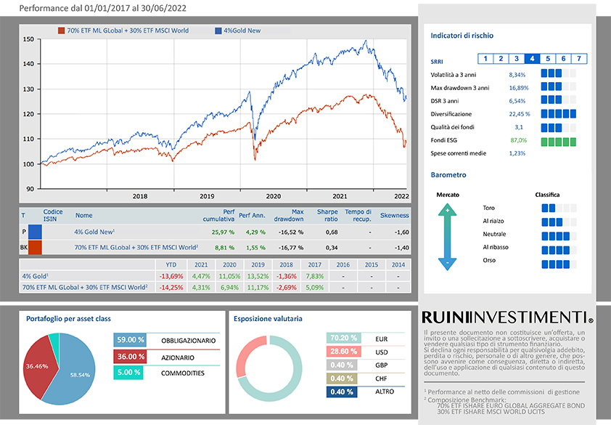
Task: Click the 8,34% volatility value
Action: [x=517, y=75]
